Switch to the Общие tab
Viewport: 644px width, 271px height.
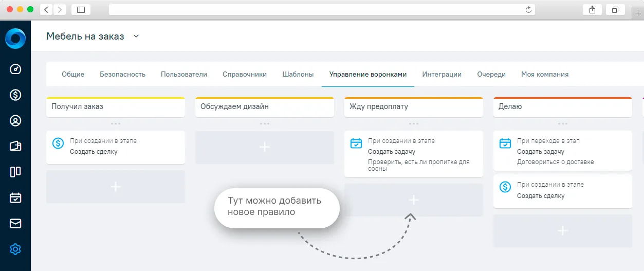(73, 74)
